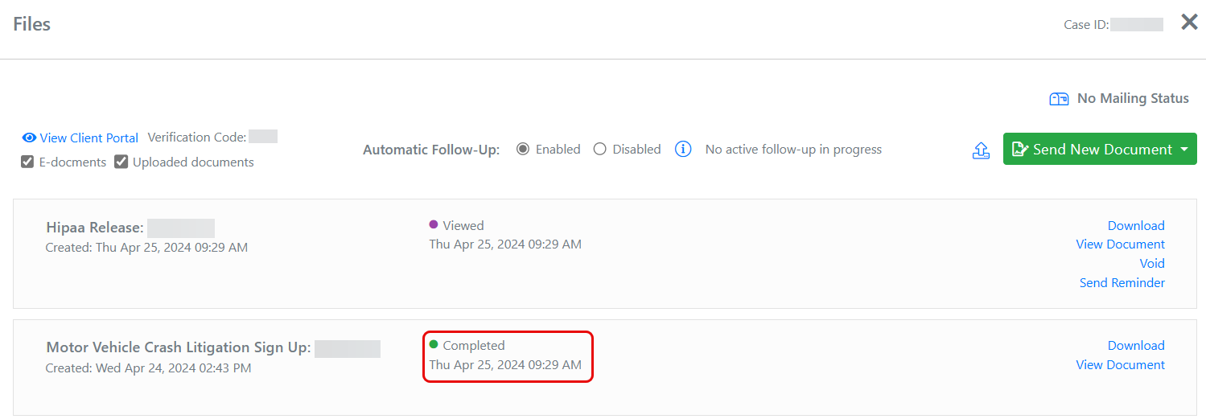
Task: View the Motor Vehicle Crash Litigation document
Action: coord(1120,365)
